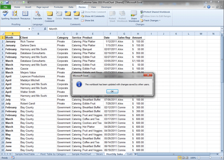Click Protect Shared Workbook

click(155, 12)
